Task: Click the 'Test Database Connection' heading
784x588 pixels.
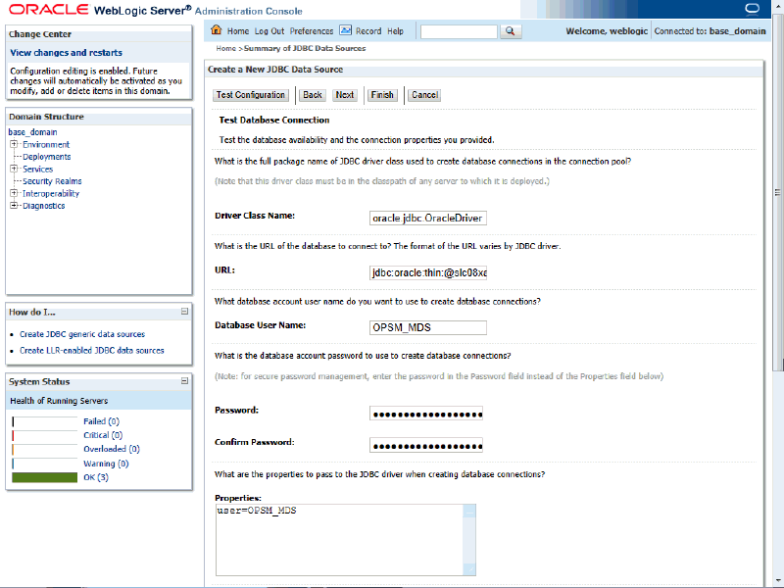Action: tap(274, 120)
